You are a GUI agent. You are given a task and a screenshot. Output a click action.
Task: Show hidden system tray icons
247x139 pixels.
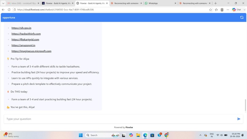(x=200, y=135)
